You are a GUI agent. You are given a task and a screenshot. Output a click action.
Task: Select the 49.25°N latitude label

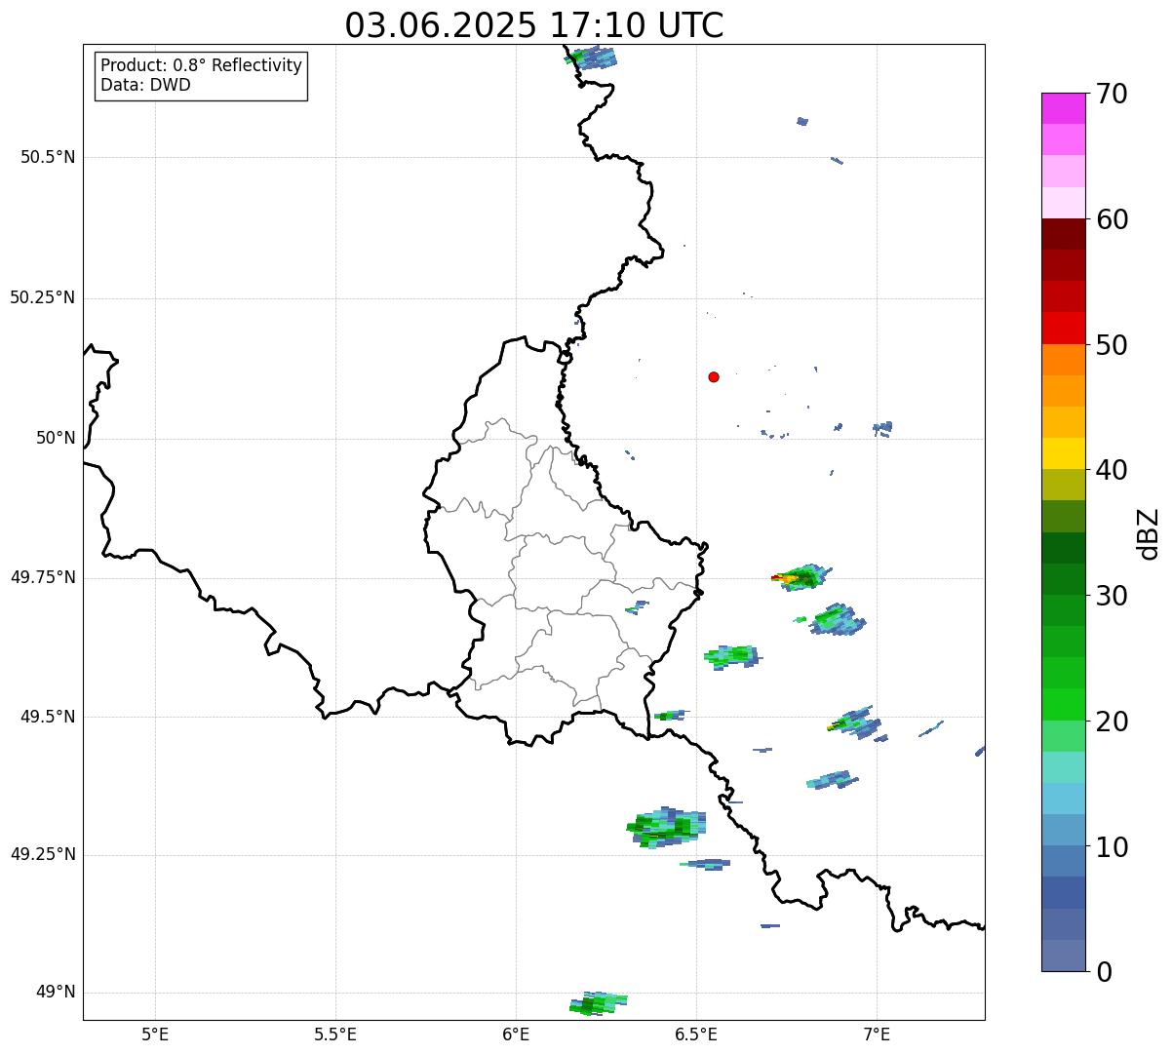(43, 854)
